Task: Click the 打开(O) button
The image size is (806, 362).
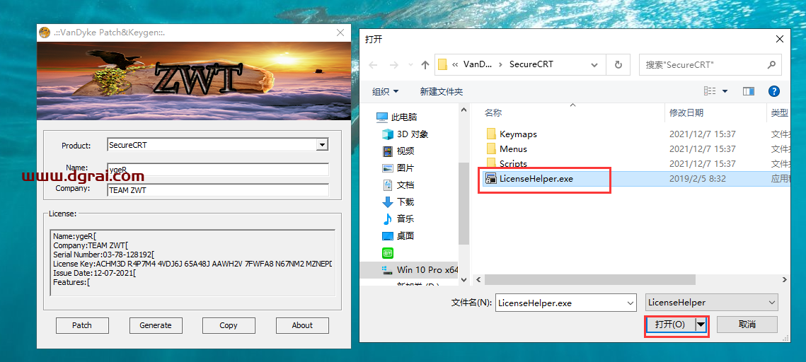Action: pyautogui.click(x=670, y=325)
